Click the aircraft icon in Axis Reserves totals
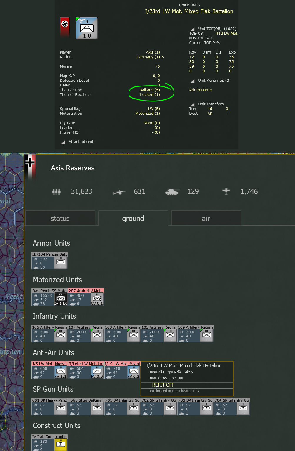Viewport: 295px width, 451px height. click(226, 191)
